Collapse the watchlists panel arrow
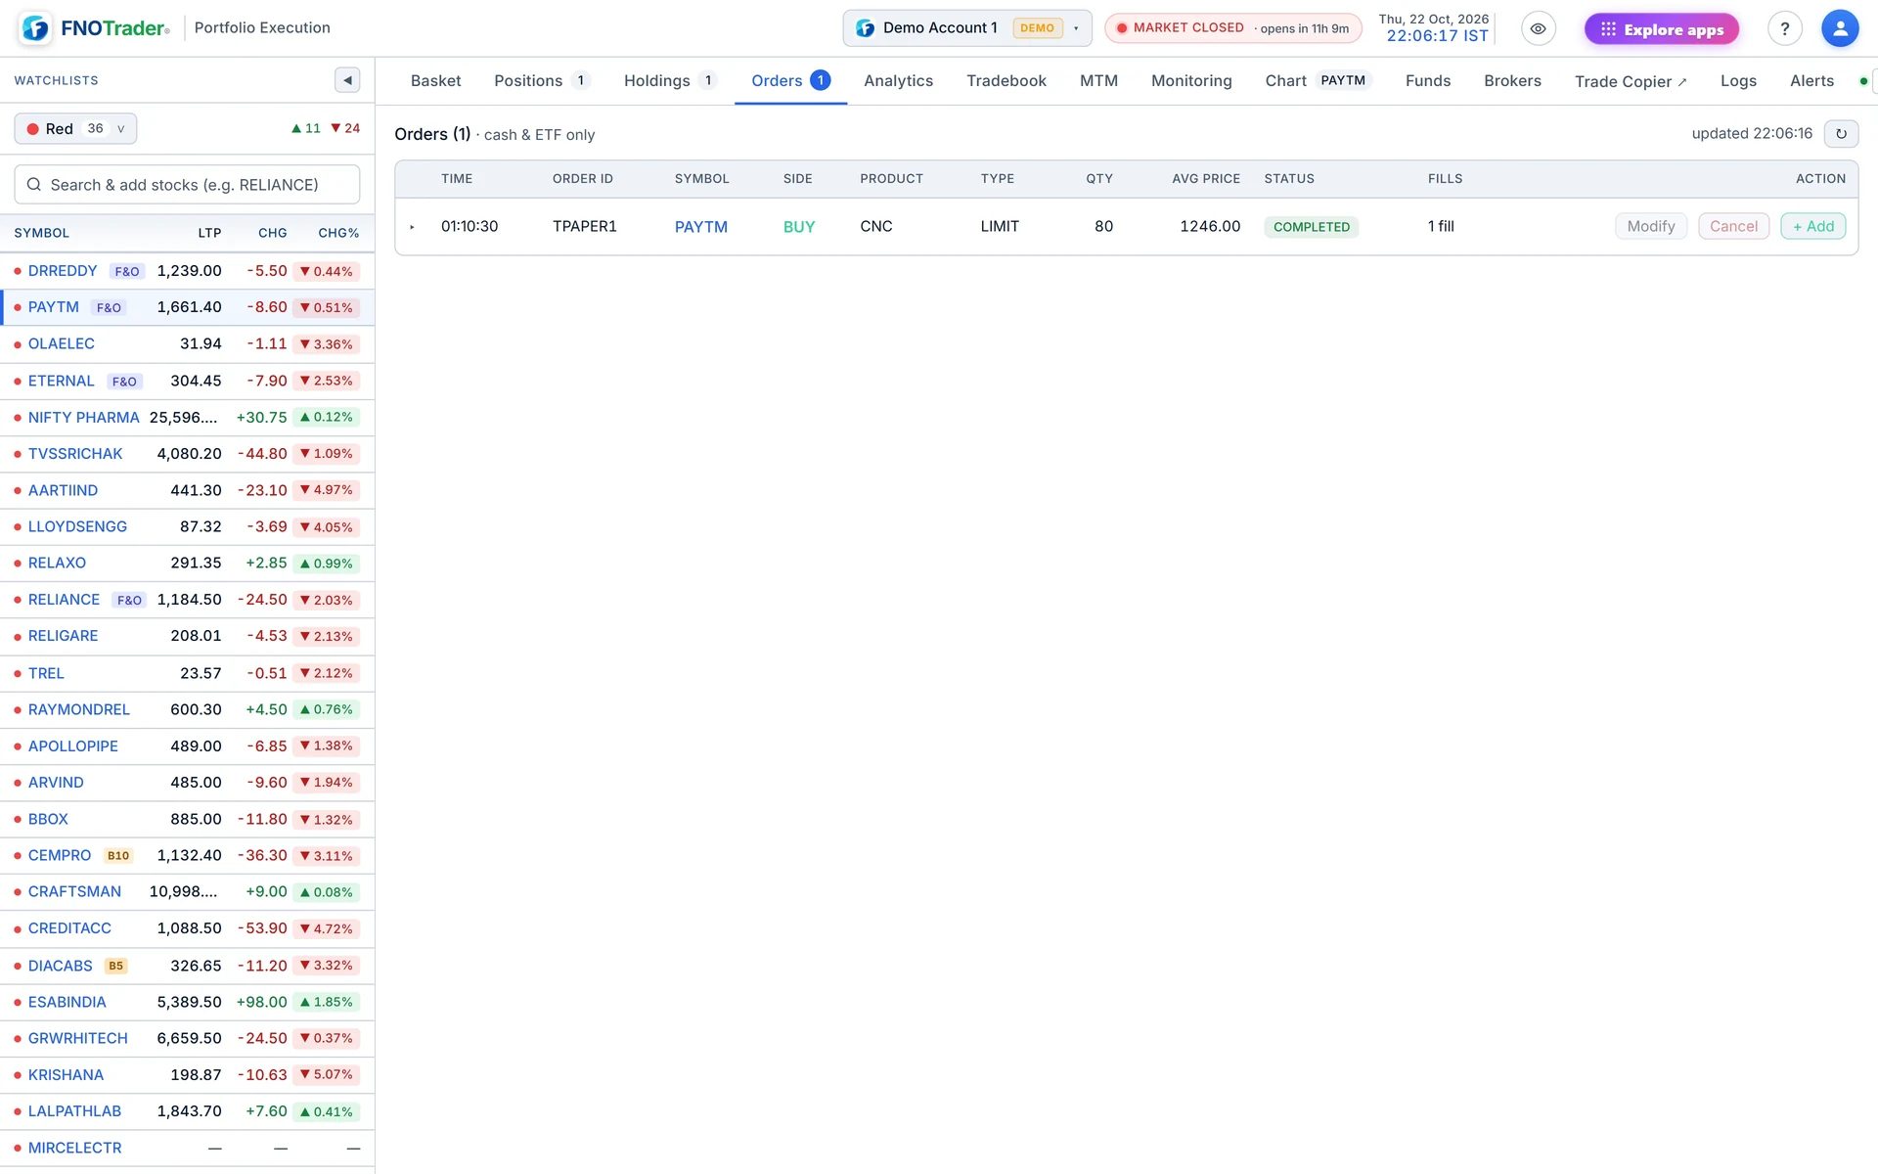1878x1174 pixels. click(x=347, y=80)
